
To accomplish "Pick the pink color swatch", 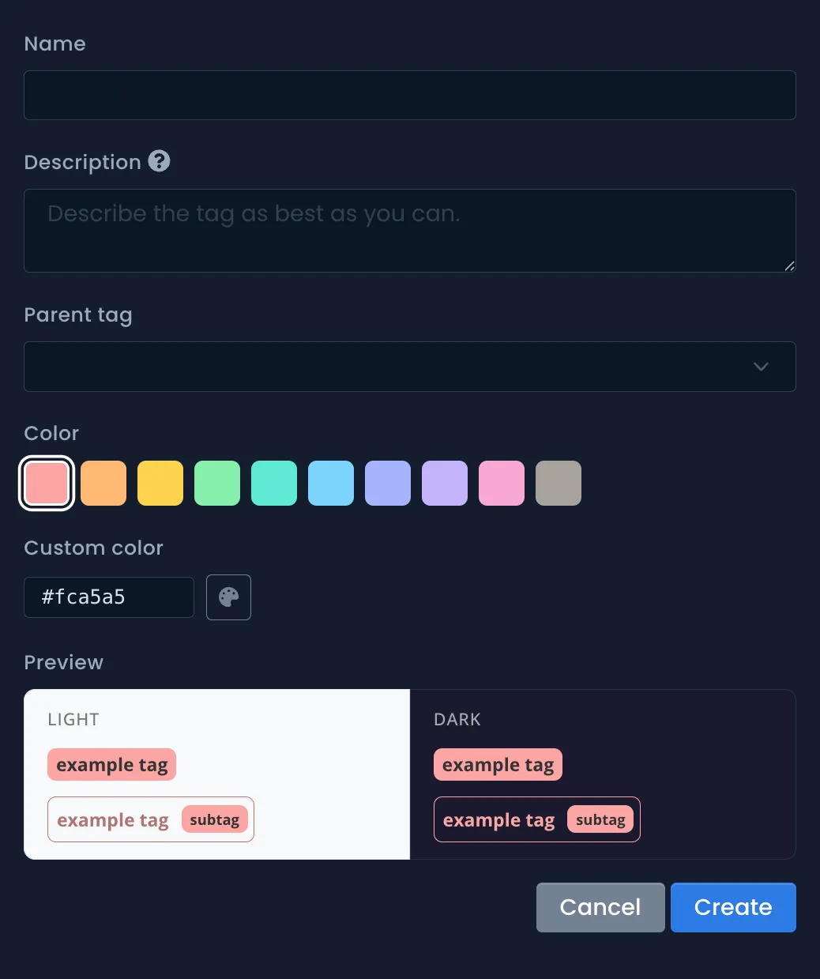I will [502, 484].
